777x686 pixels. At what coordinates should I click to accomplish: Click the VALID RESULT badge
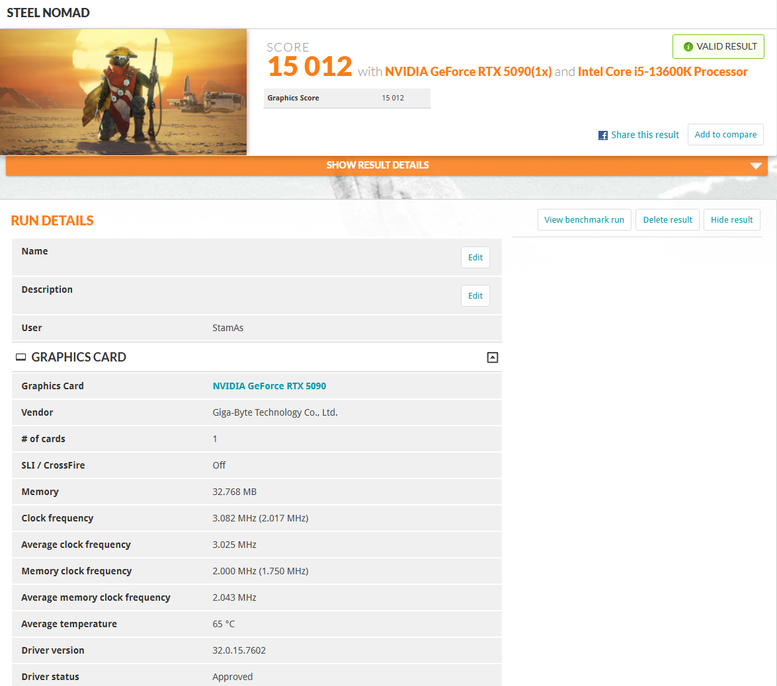[718, 46]
